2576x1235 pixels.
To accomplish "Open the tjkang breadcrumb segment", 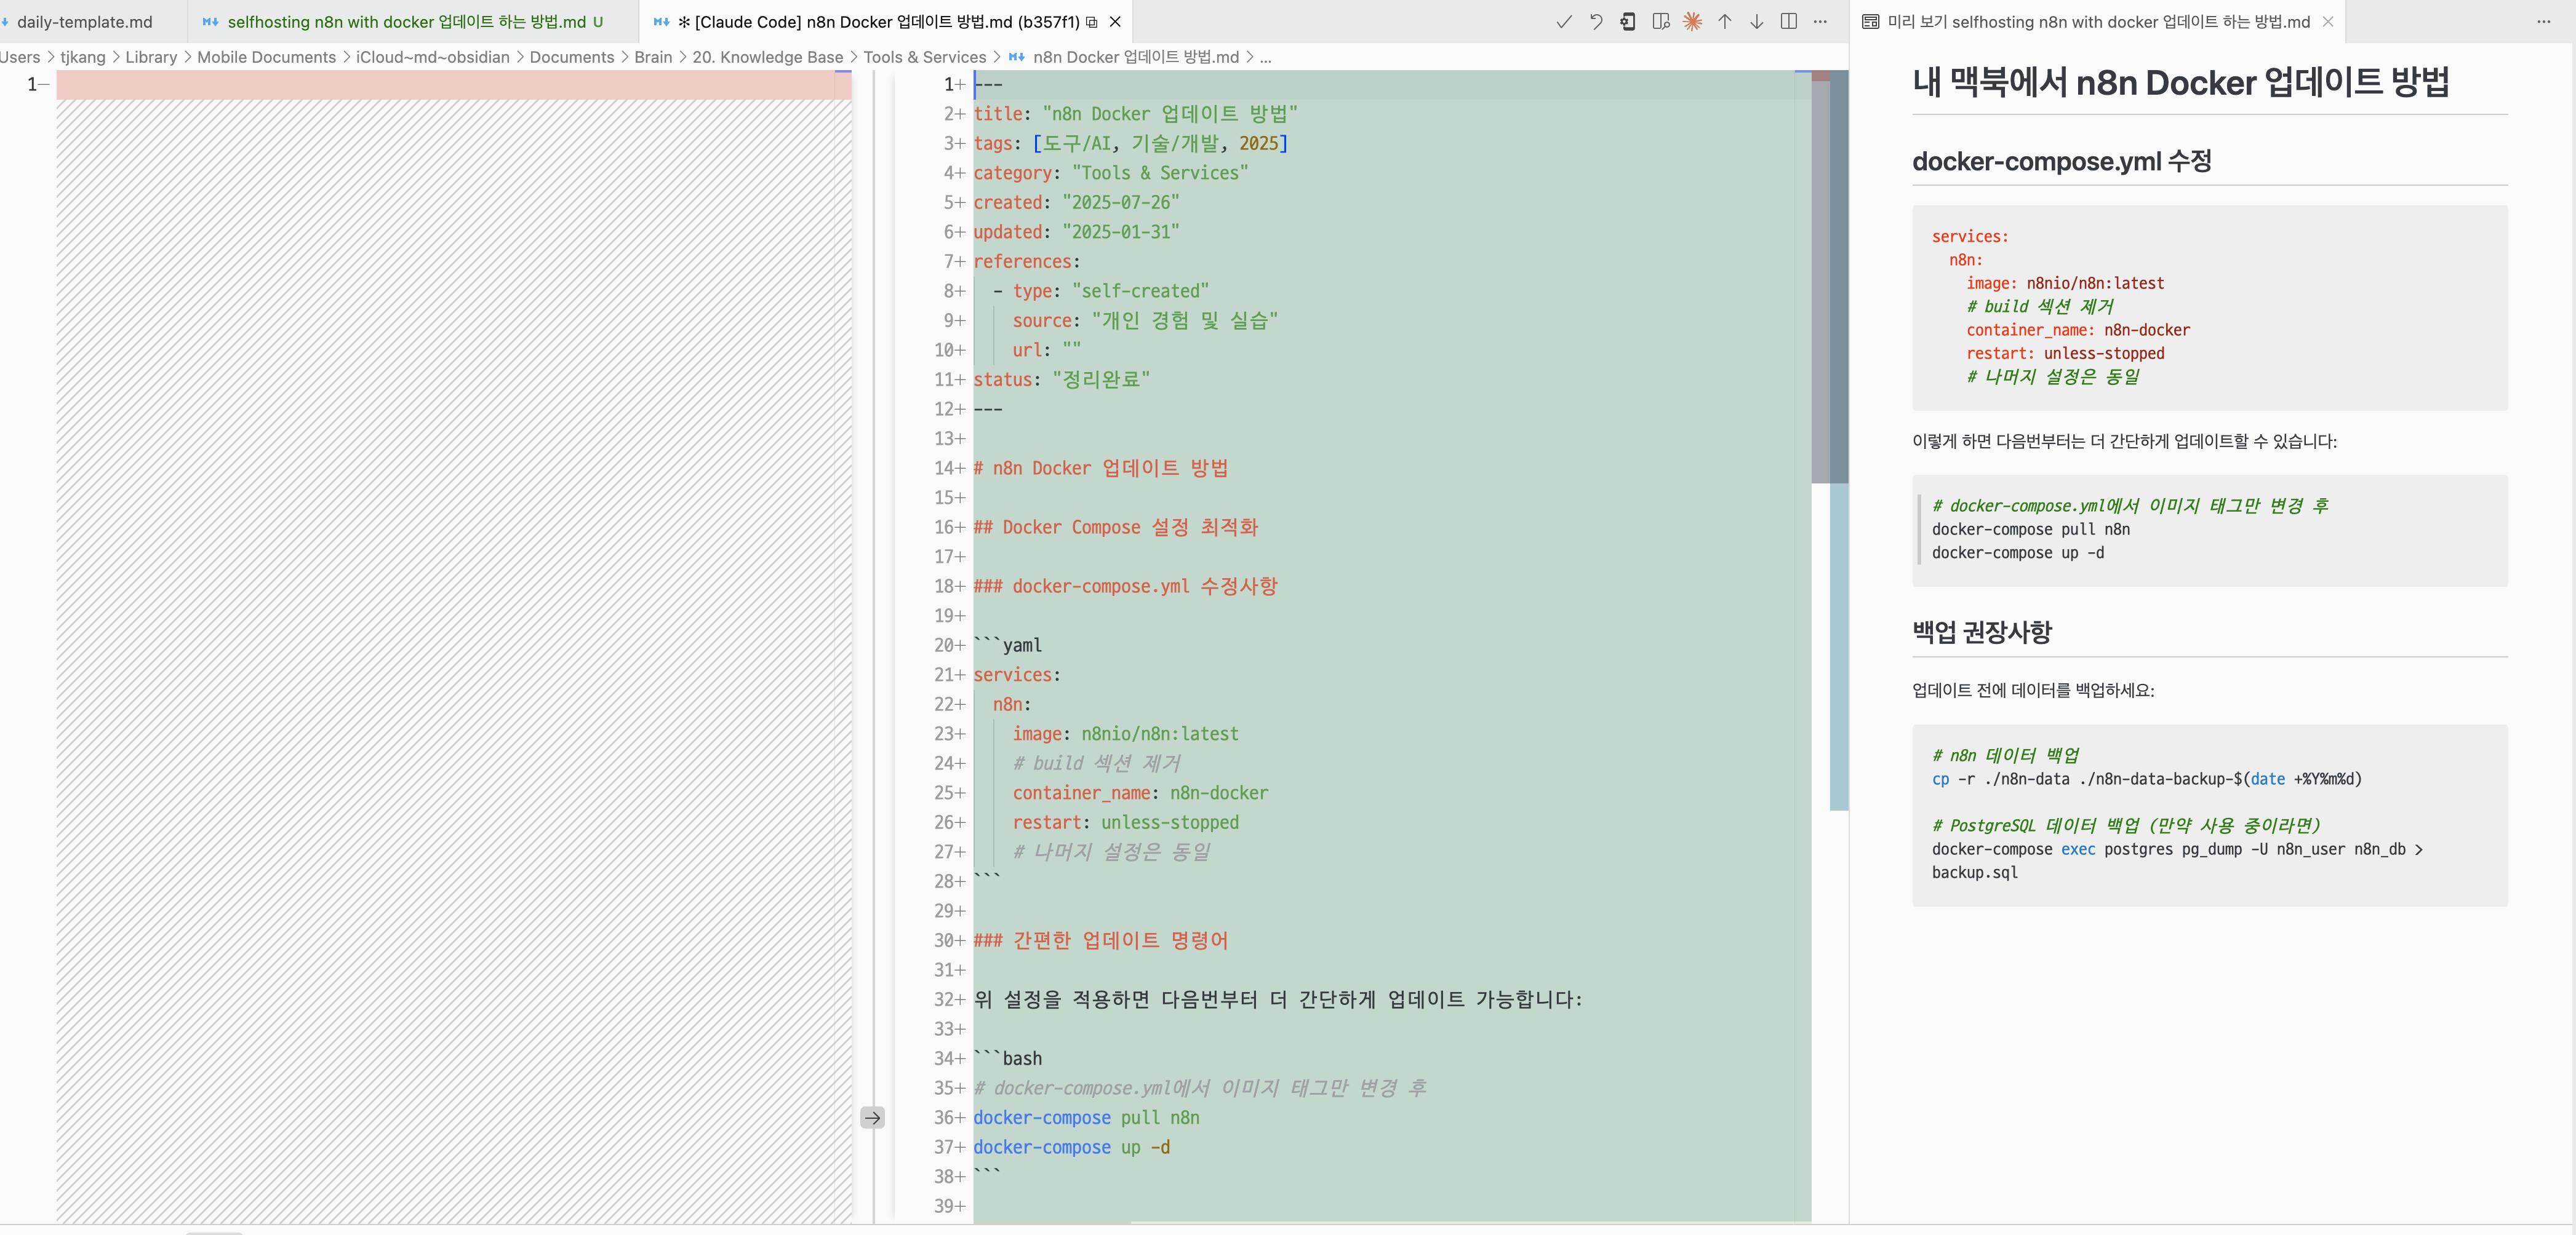I will pyautogui.click(x=82, y=57).
